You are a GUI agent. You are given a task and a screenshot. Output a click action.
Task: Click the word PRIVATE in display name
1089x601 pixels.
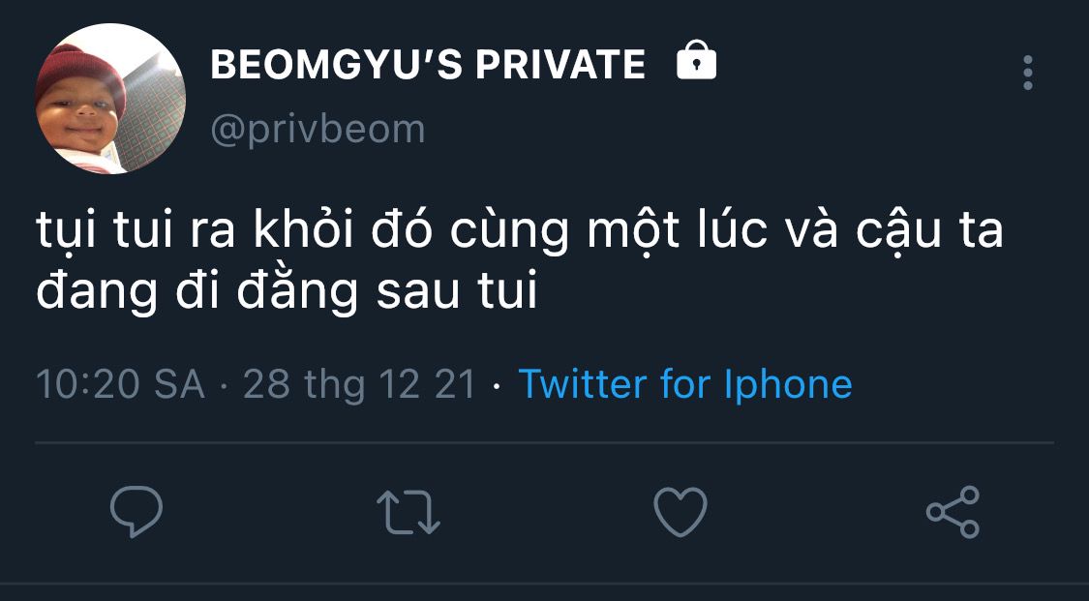pos(561,65)
